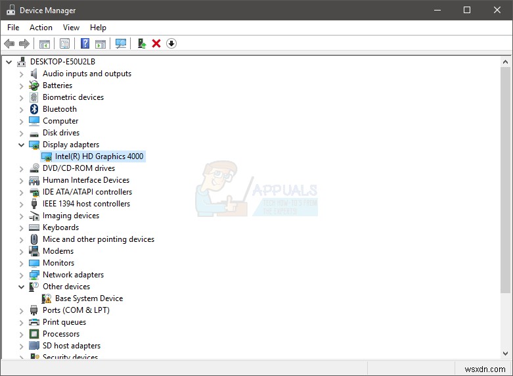This screenshot has height=376, width=513.
Task: Click the Imaging devices camera icon
Action: [34, 216]
